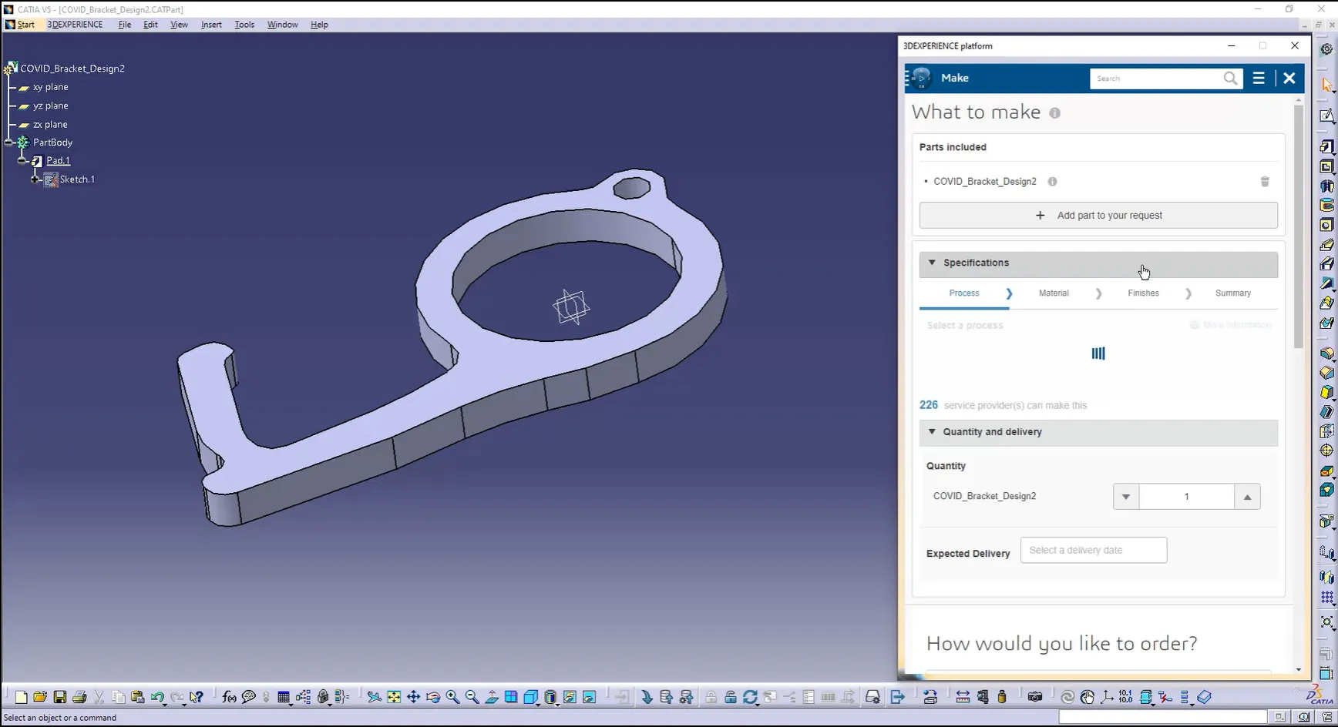Click the Capture camera icon
The image size is (1338, 727).
pyautogui.click(x=1035, y=697)
